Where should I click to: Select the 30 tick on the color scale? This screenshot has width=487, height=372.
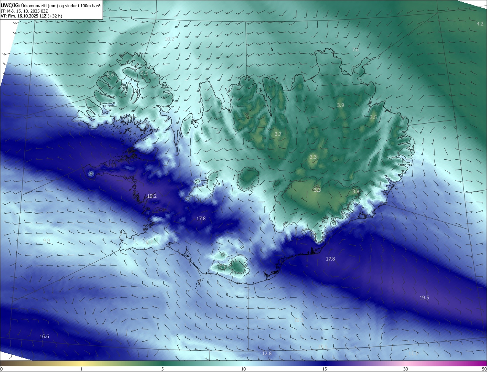(x=406, y=369)
